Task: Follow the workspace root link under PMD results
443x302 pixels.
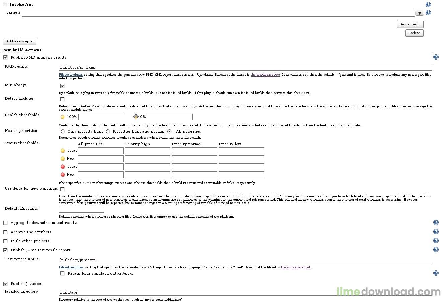Action: pyautogui.click(x=266, y=75)
